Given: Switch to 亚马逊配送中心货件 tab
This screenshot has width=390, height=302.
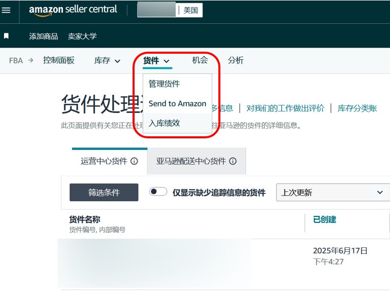Looking at the screenshot, I should (x=197, y=161).
